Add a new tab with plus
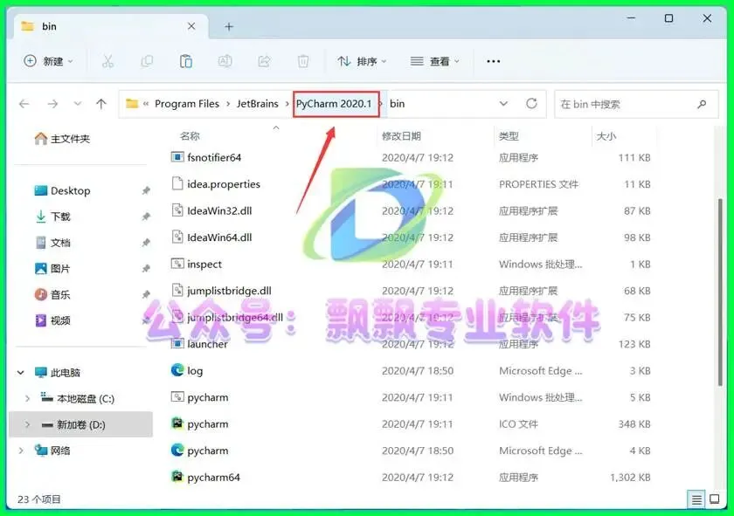The width and height of the screenshot is (734, 516). pos(228,27)
